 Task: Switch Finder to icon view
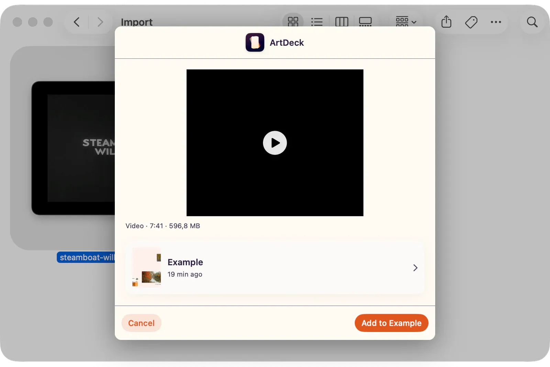pyautogui.click(x=293, y=22)
